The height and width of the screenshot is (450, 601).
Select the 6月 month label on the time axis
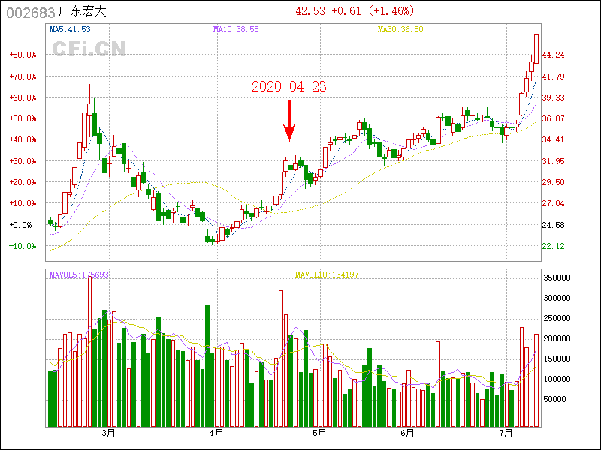[407, 433]
